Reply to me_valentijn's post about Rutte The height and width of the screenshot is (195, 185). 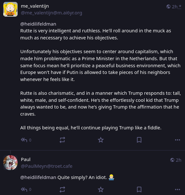(x=24, y=140)
